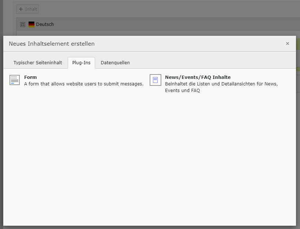
Task: Select the Plug-Ins tab
Action: 81,62
